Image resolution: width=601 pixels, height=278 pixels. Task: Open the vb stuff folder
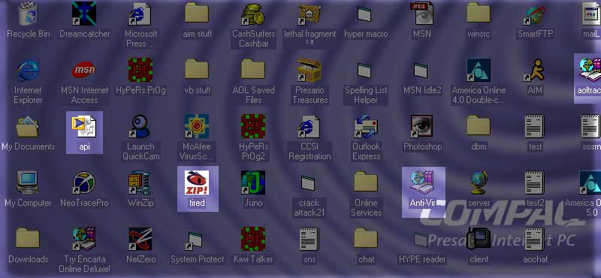(197, 69)
